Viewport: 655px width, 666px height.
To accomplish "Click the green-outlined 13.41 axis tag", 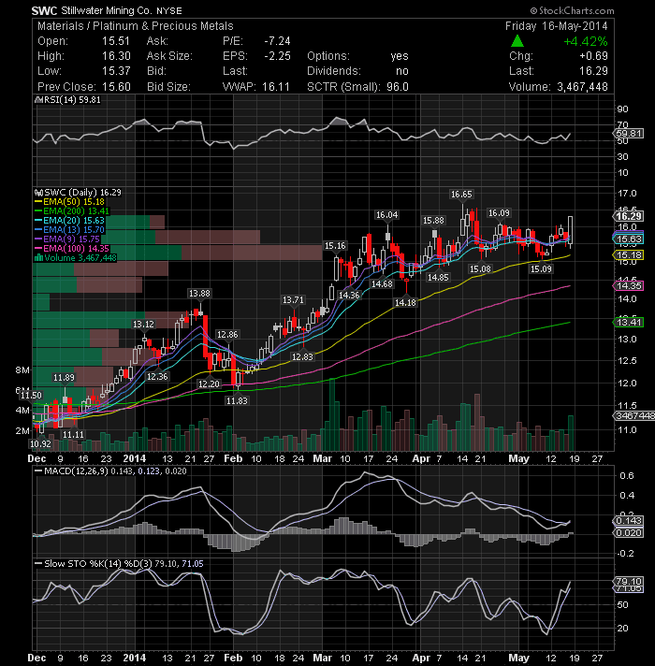I will coord(629,323).
